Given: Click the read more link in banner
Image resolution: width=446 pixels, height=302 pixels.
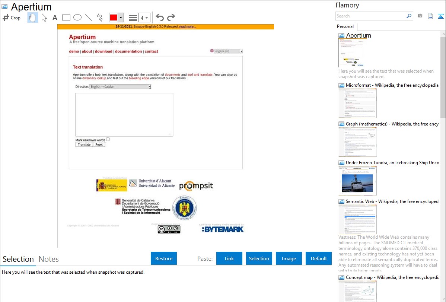Looking at the screenshot, I should (x=187, y=26).
